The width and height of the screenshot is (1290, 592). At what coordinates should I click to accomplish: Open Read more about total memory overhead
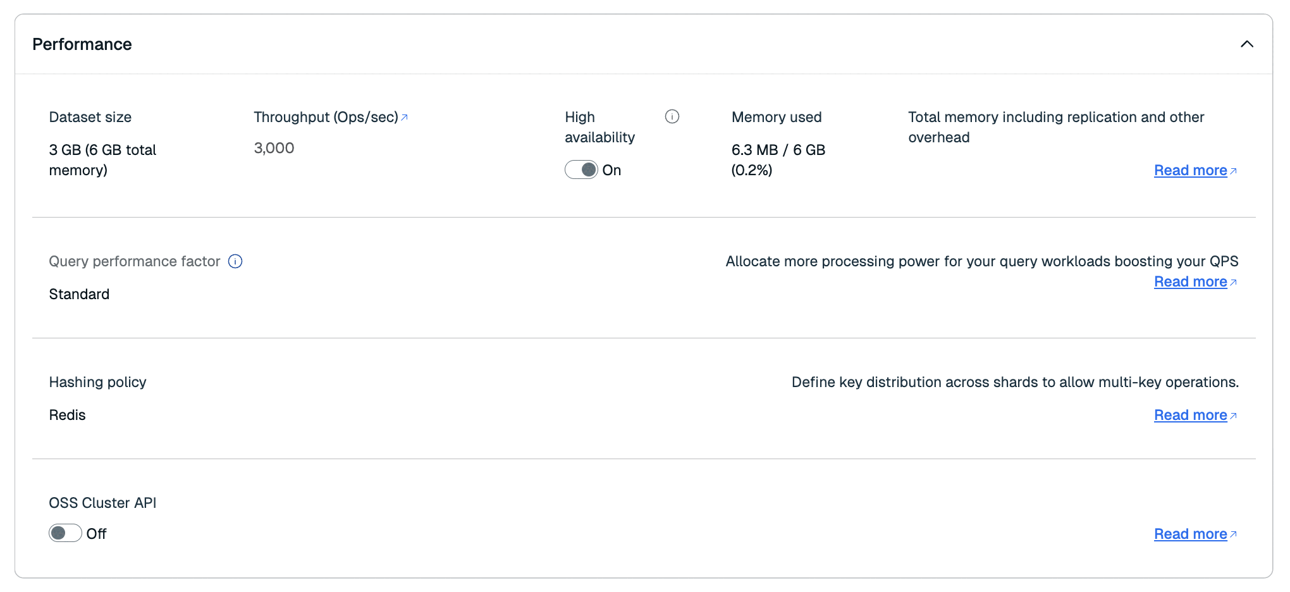click(x=1190, y=170)
